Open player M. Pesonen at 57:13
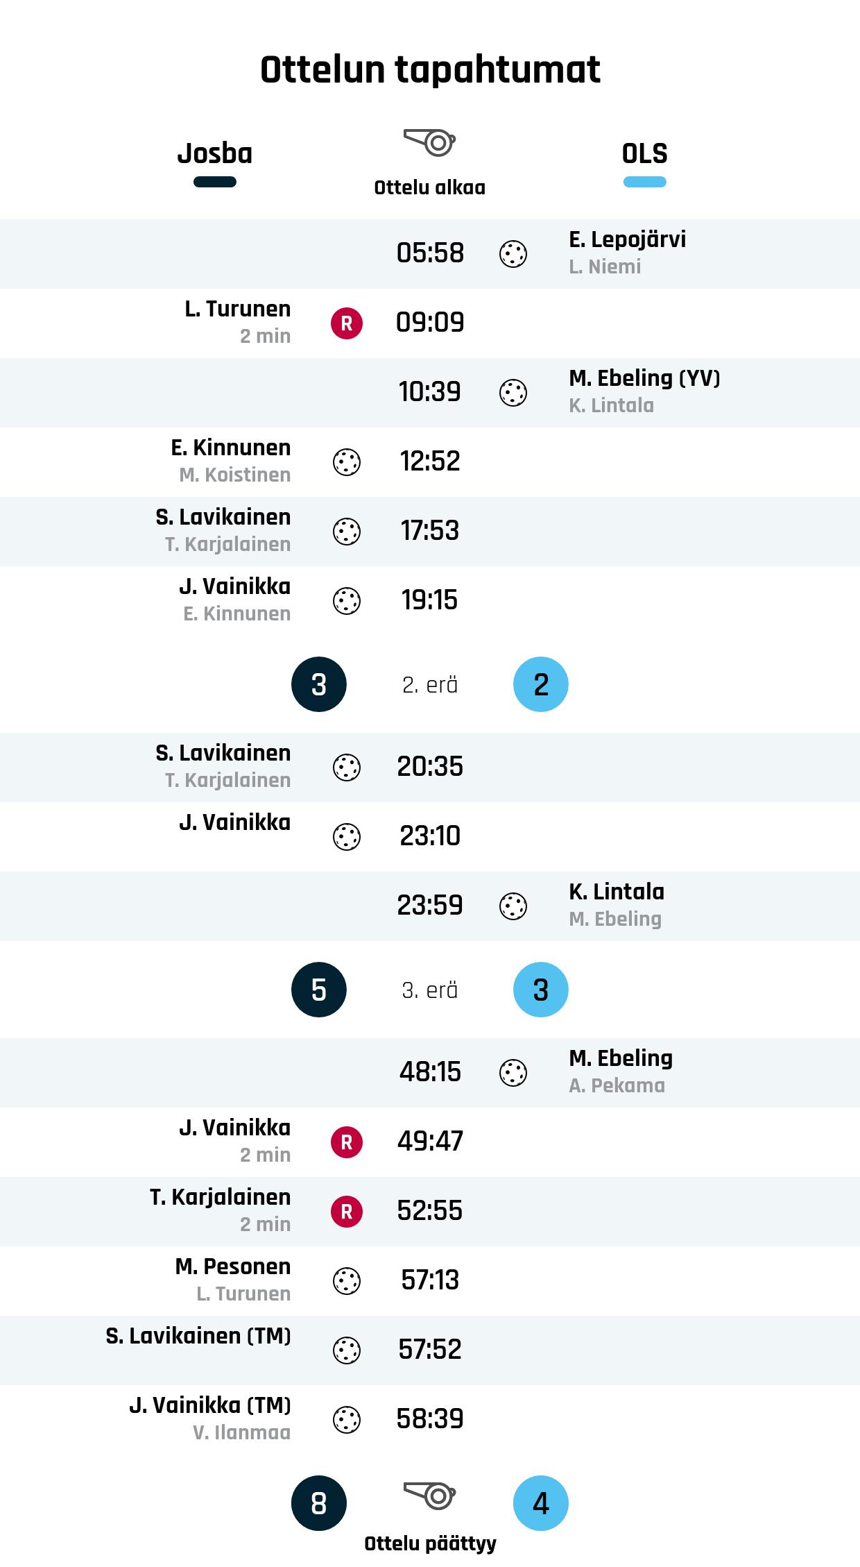The image size is (860, 1567). [233, 1267]
